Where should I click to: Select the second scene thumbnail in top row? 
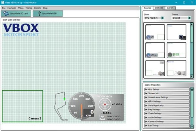point(176,32)
